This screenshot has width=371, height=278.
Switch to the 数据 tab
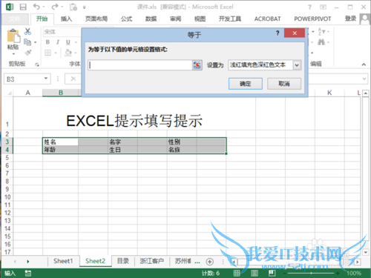(x=151, y=19)
